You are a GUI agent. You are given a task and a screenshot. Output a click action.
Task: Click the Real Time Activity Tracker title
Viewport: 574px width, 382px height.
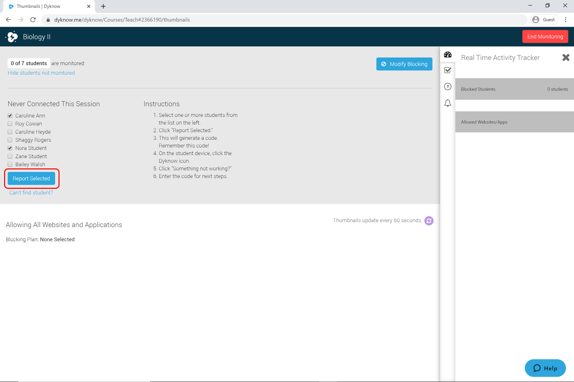(x=500, y=57)
